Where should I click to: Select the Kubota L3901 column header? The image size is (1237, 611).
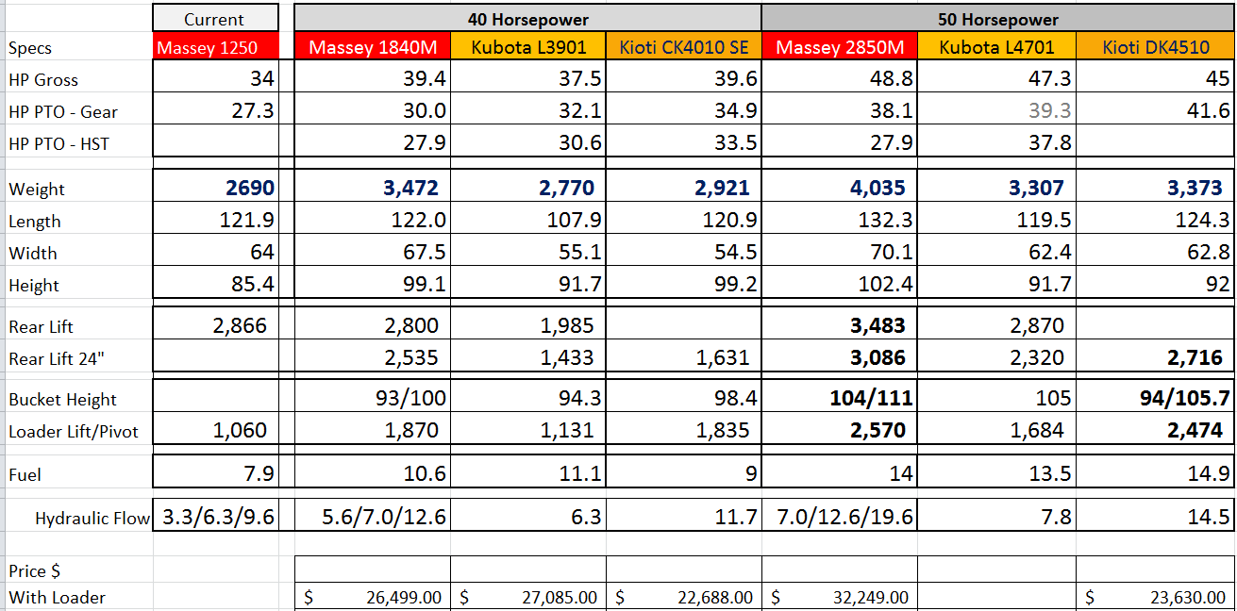(x=527, y=47)
